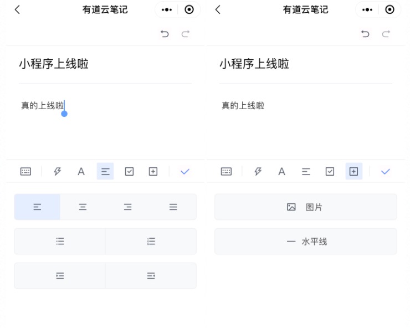Apply numbered list format
Screen dimensions: 410x328
click(151, 241)
